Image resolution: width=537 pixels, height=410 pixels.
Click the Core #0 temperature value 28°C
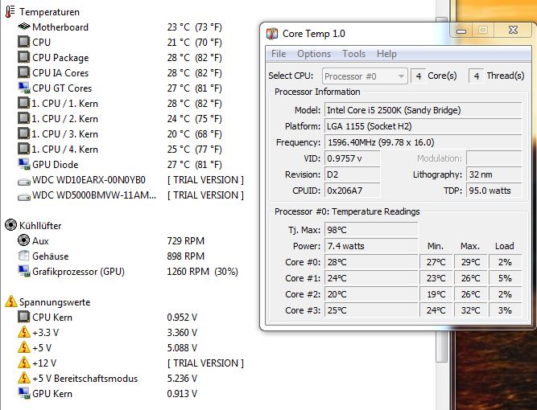point(371,262)
